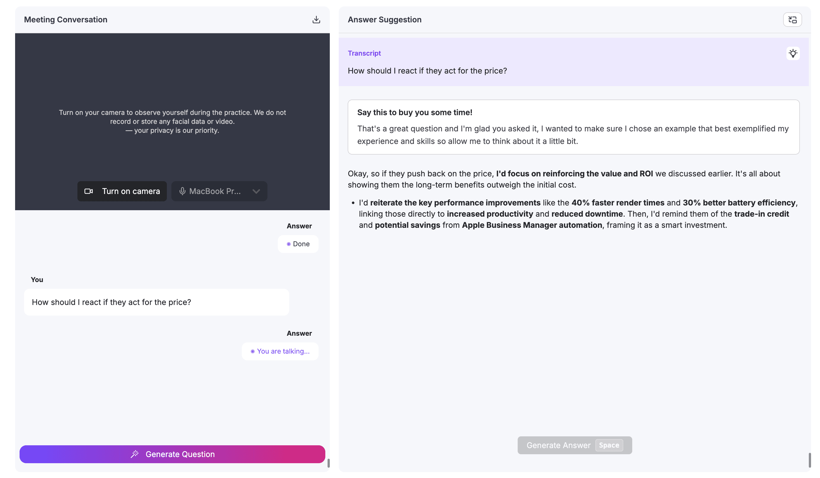Viewport: 820px width, 478px height.
Task: Expand the microphone selector chevron arrow
Action: (x=256, y=191)
